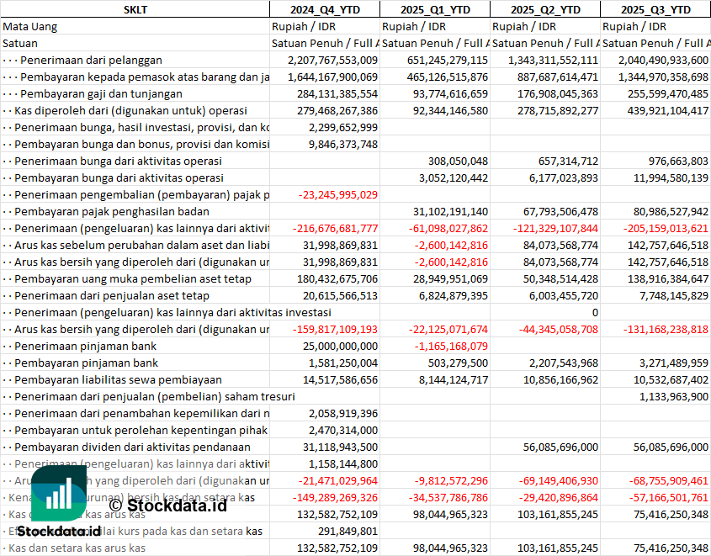Click the 1,133,963,900 treasury share cell
The image size is (711, 556).
coord(673,396)
